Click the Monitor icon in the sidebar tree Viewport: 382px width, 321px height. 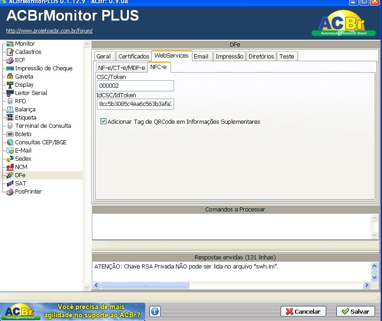point(10,44)
